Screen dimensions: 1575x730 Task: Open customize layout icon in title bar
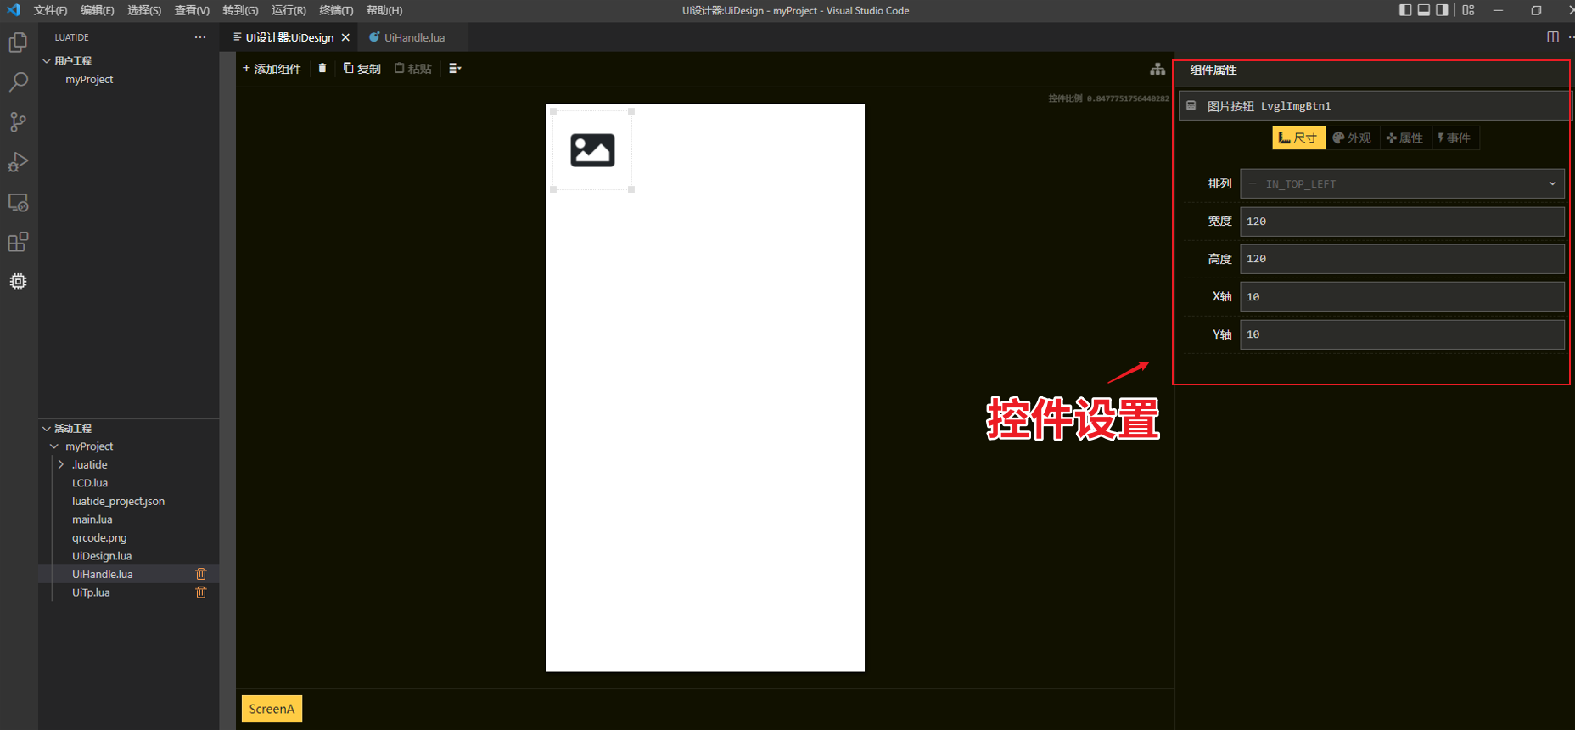(x=1469, y=10)
